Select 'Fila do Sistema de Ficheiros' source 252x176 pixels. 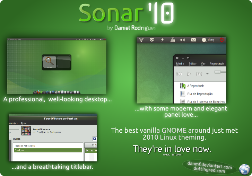click(x=206, y=102)
